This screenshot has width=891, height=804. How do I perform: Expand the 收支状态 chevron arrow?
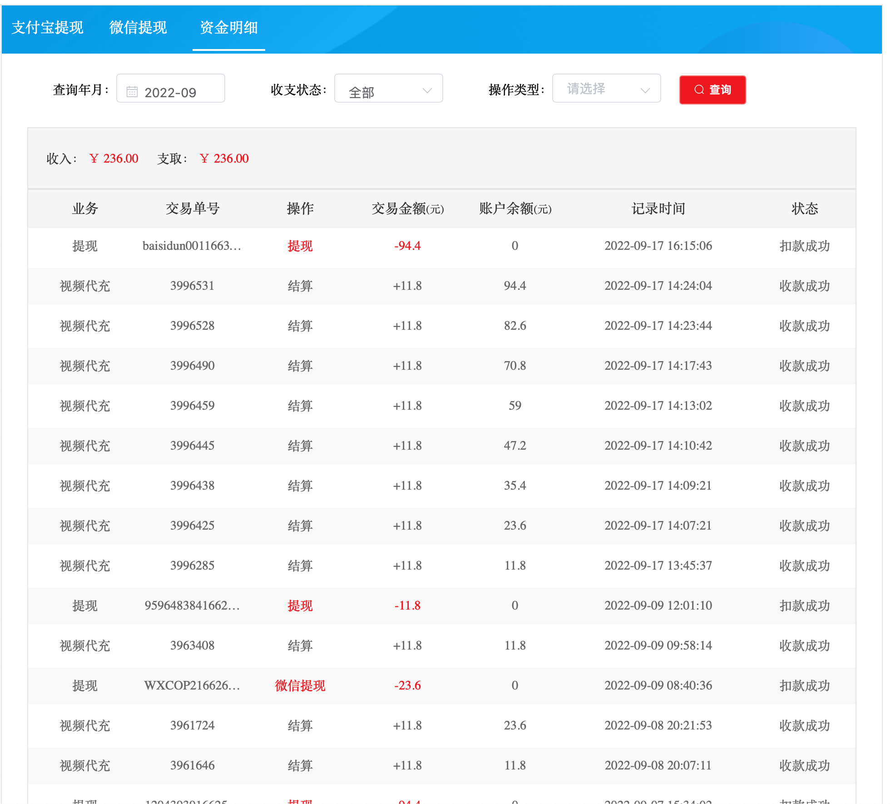[x=427, y=91]
